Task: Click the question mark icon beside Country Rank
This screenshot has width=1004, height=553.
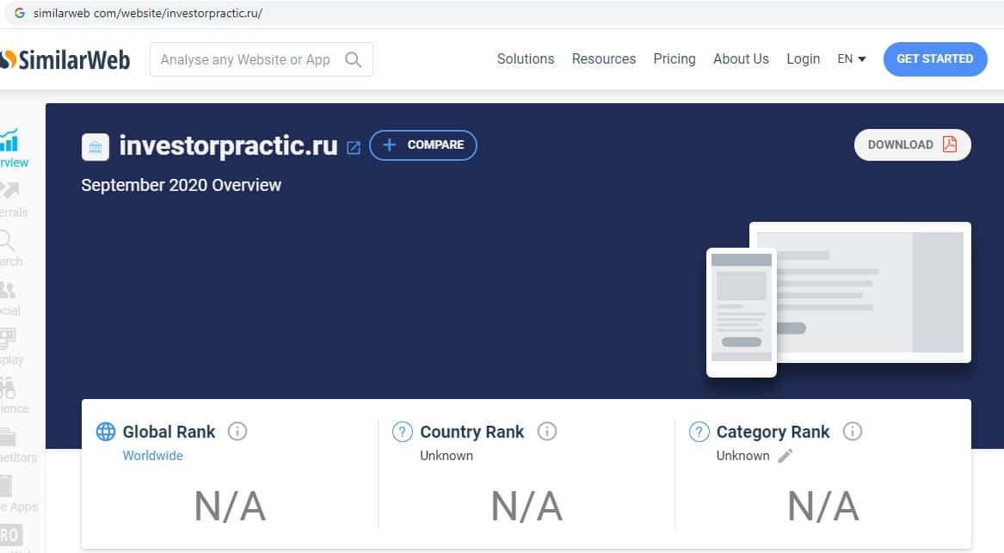Action: pos(402,432)
